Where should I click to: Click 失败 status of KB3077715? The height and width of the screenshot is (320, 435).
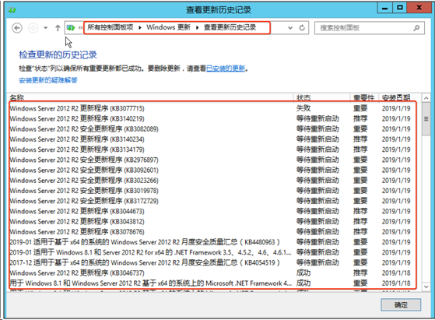303,108
